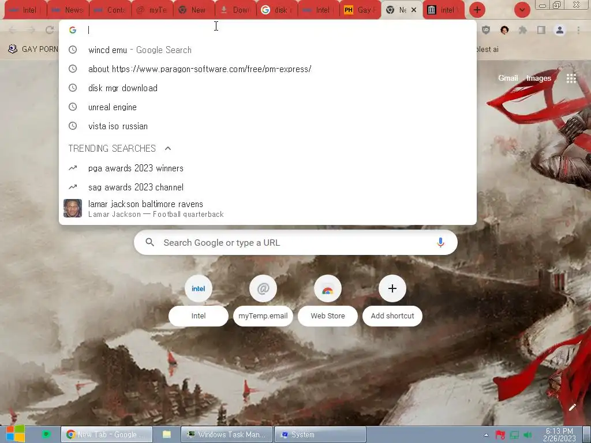
Task: Choose the "vista iso russian" suggestion
Action: click(x=268, y=126)
